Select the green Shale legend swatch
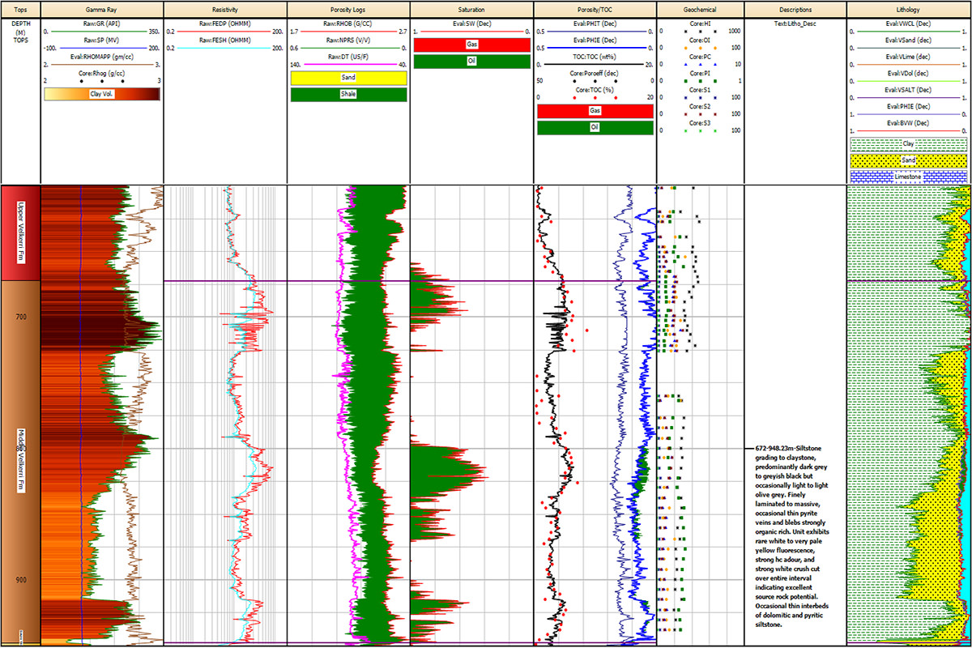This screenshot has height=648, width=972. click(348, 94)
